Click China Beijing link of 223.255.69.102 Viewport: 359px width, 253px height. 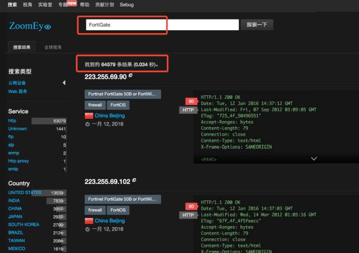click(x=110, y=220)
